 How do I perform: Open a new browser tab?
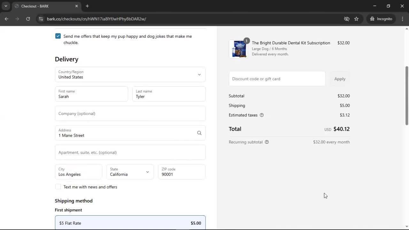pyautogui.click(x=87, y=6)
